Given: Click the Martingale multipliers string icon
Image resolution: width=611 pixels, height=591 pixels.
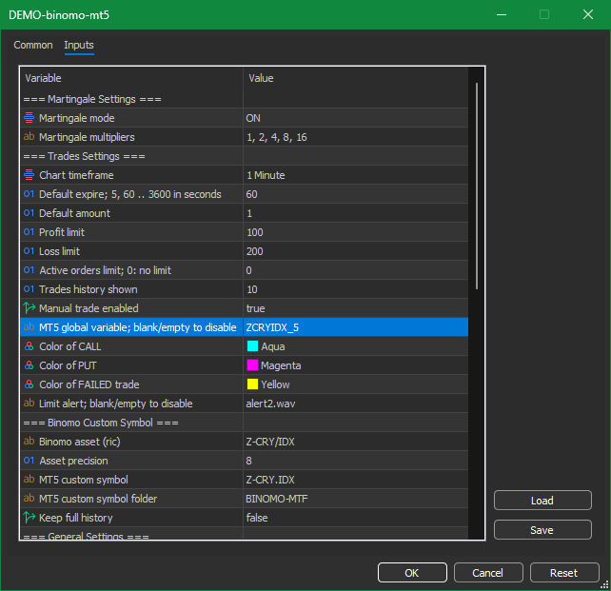Looking at the screenshot, I should (29, 137).
